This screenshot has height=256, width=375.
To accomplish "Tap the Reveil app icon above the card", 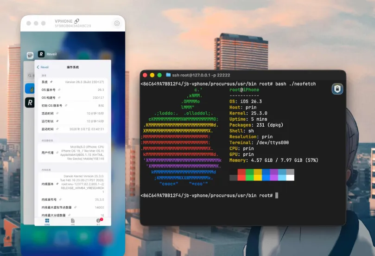I will pos(41,54).
